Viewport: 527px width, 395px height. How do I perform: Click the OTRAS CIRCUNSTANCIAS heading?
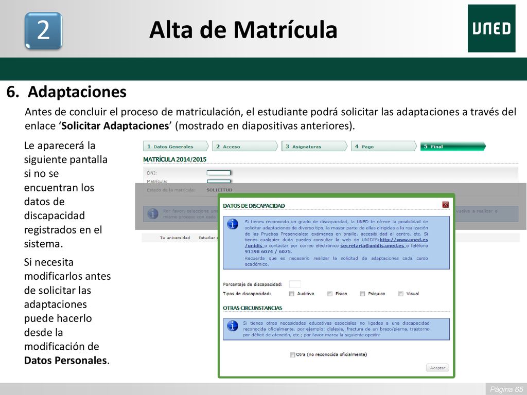(252, 308)
